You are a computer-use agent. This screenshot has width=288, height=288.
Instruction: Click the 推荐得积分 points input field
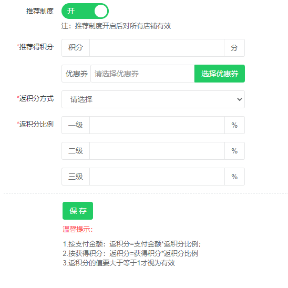pos(157,48)
